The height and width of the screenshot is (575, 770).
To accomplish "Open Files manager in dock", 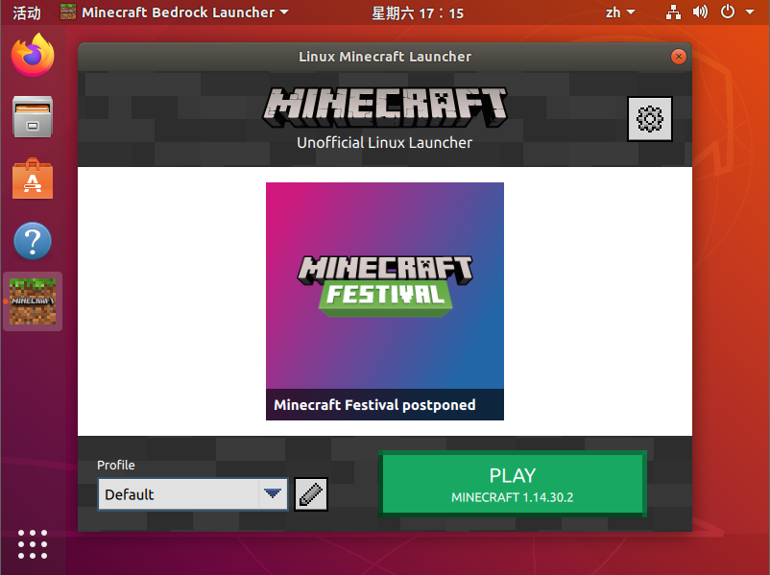I will 33,117.
